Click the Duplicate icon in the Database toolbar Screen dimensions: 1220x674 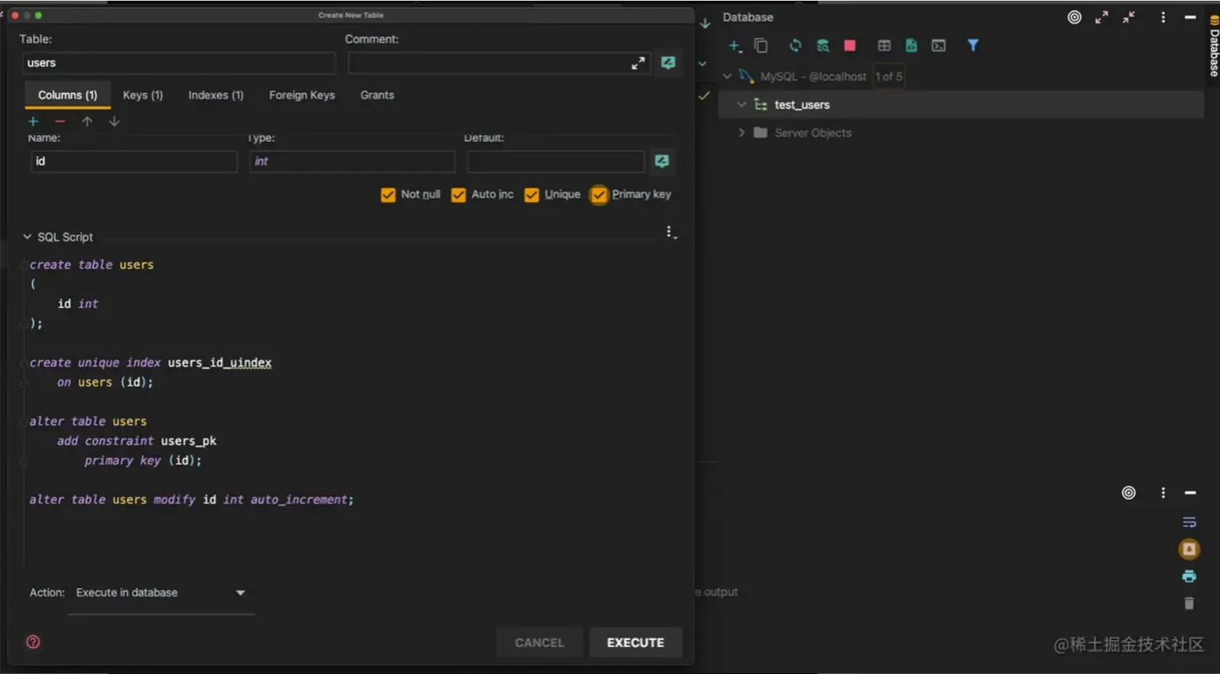point(761,45)
